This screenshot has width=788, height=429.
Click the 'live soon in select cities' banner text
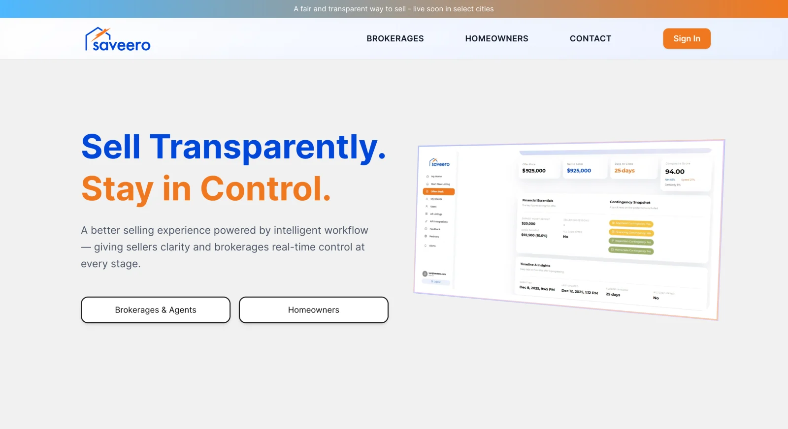453,9
